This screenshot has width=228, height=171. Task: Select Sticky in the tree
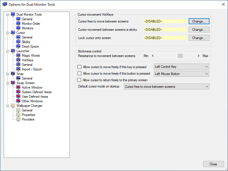(x=26, y=42)
